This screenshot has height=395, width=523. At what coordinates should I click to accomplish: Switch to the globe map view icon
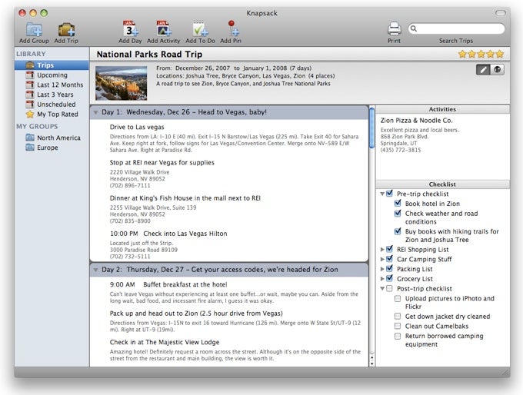click(x=496, y=70)
